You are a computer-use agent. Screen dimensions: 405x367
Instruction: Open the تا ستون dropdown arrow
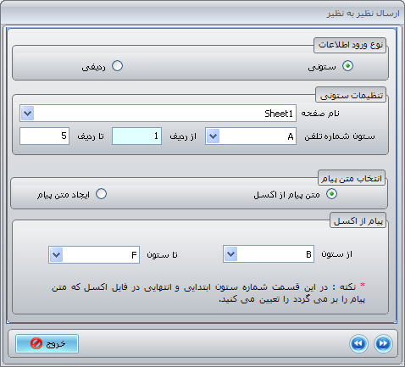tap(57, 255)
